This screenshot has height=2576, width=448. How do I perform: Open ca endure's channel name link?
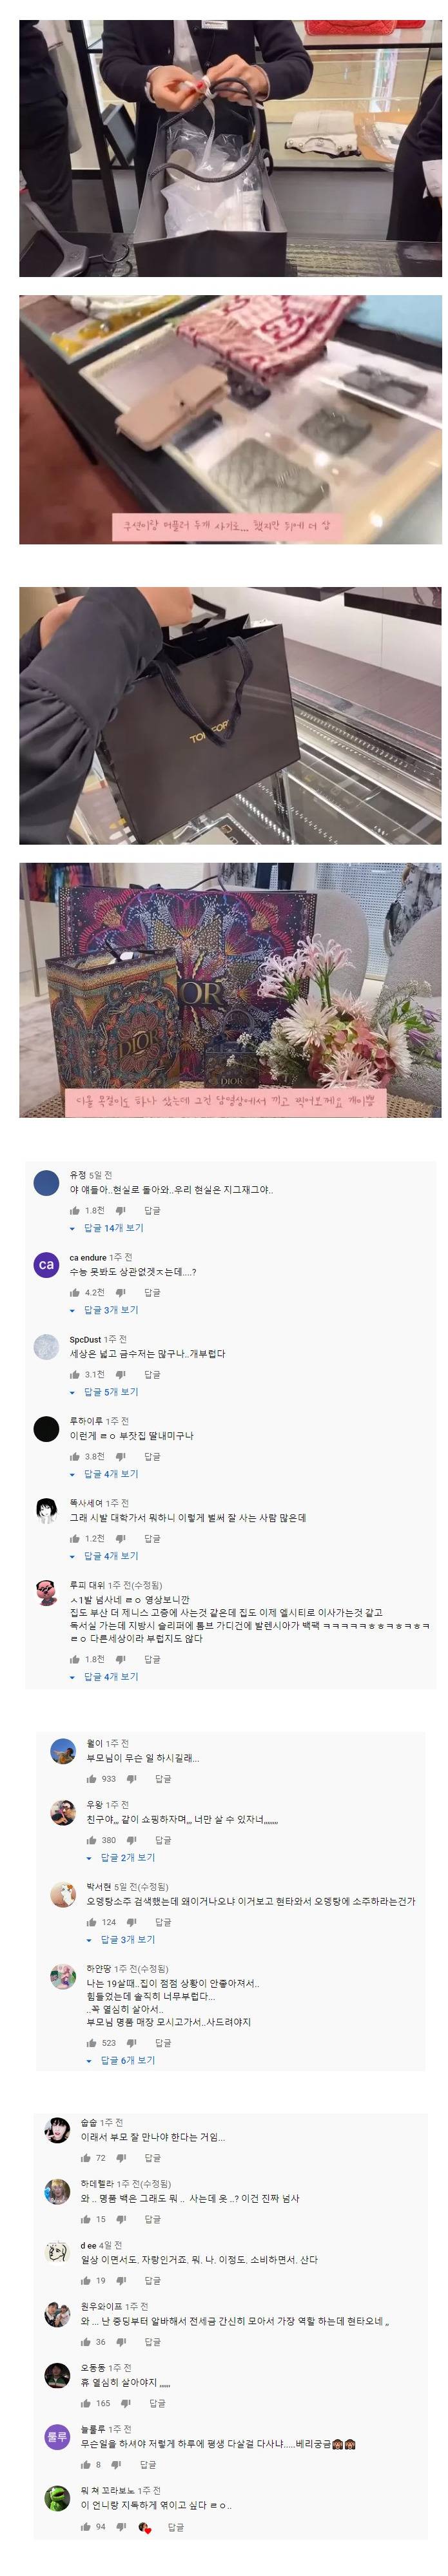(88, 1257)
